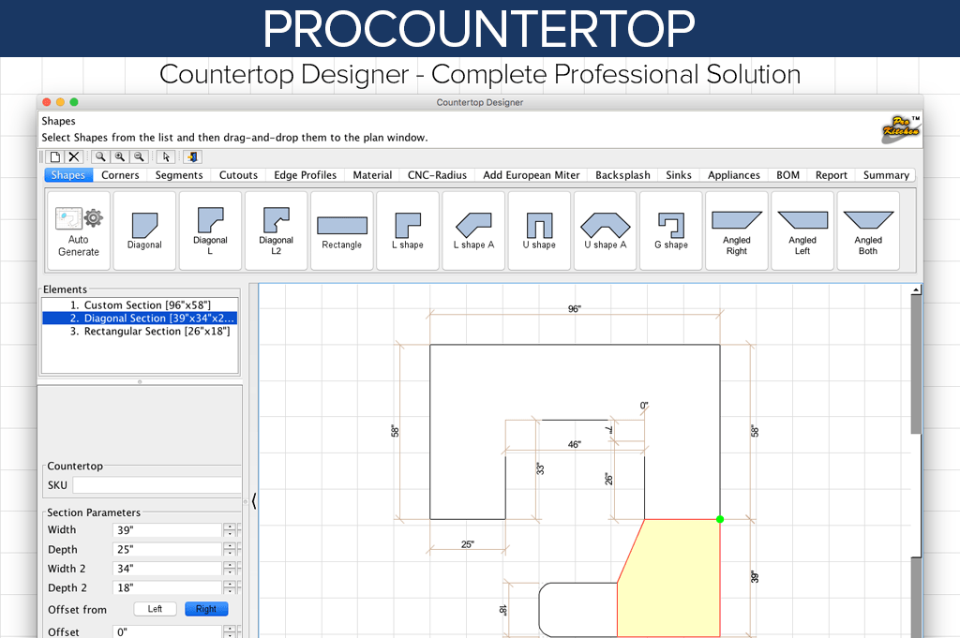
Task: Choose the U shape section
Action: [x=539, y=228]
